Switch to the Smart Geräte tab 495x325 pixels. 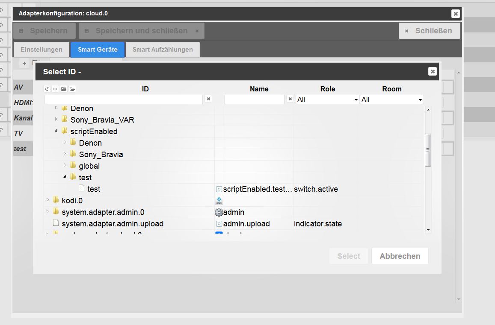[98, 50]
